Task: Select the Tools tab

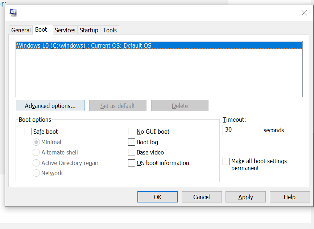Action: click(110, 30)
